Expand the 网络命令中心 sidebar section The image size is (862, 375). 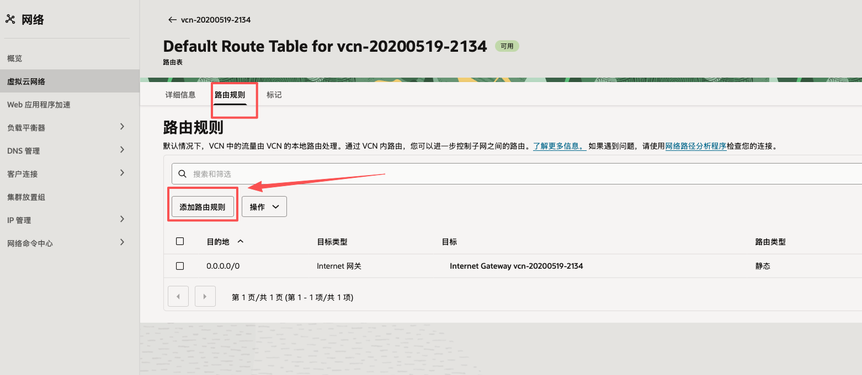[x=123, y=243]
